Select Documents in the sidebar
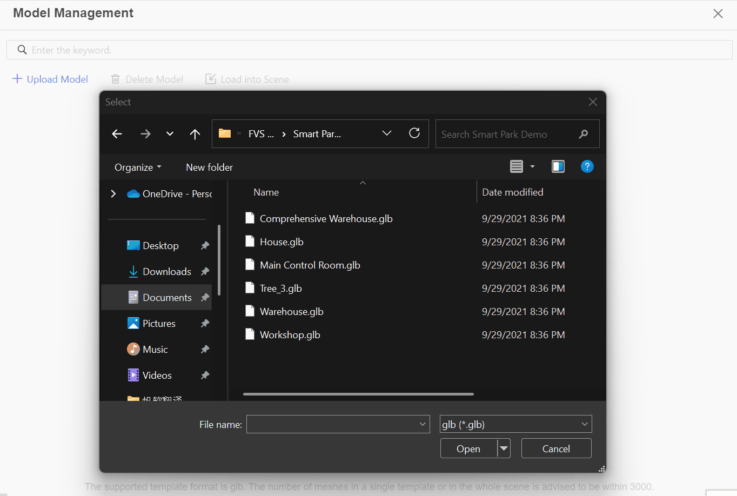 pos(167,297)
